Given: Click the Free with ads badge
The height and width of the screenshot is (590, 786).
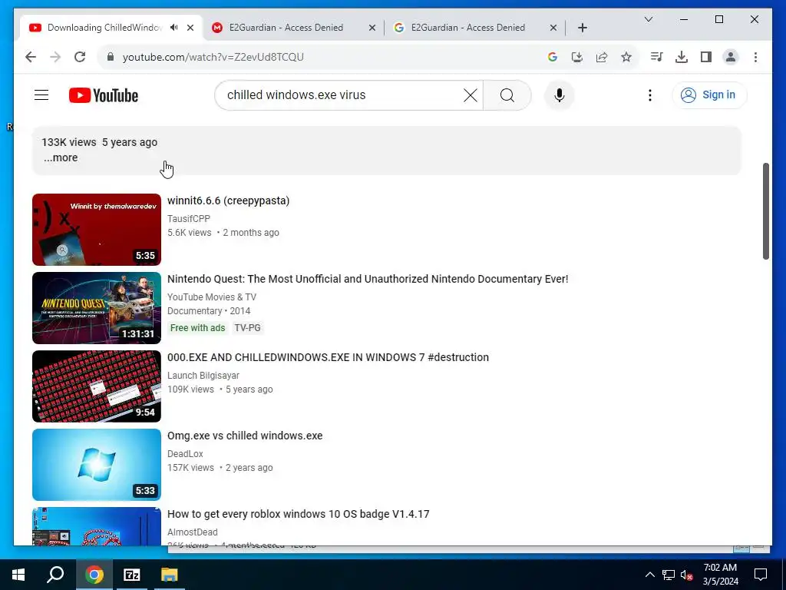Looking at the screenshot, I should [x=197, y=327].
